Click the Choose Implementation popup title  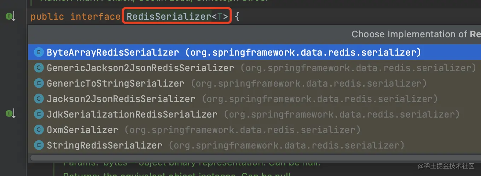pos(416,34)
